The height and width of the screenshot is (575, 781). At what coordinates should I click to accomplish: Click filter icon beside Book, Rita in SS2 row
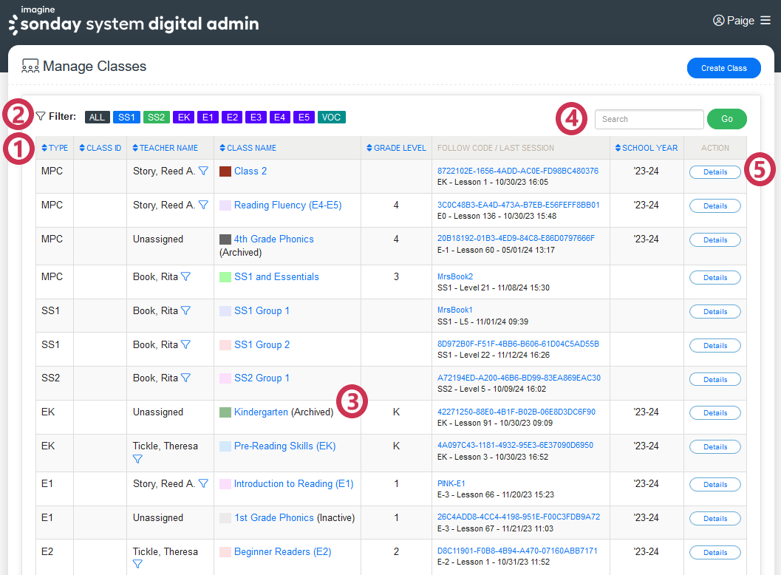(x=185, y=378)
